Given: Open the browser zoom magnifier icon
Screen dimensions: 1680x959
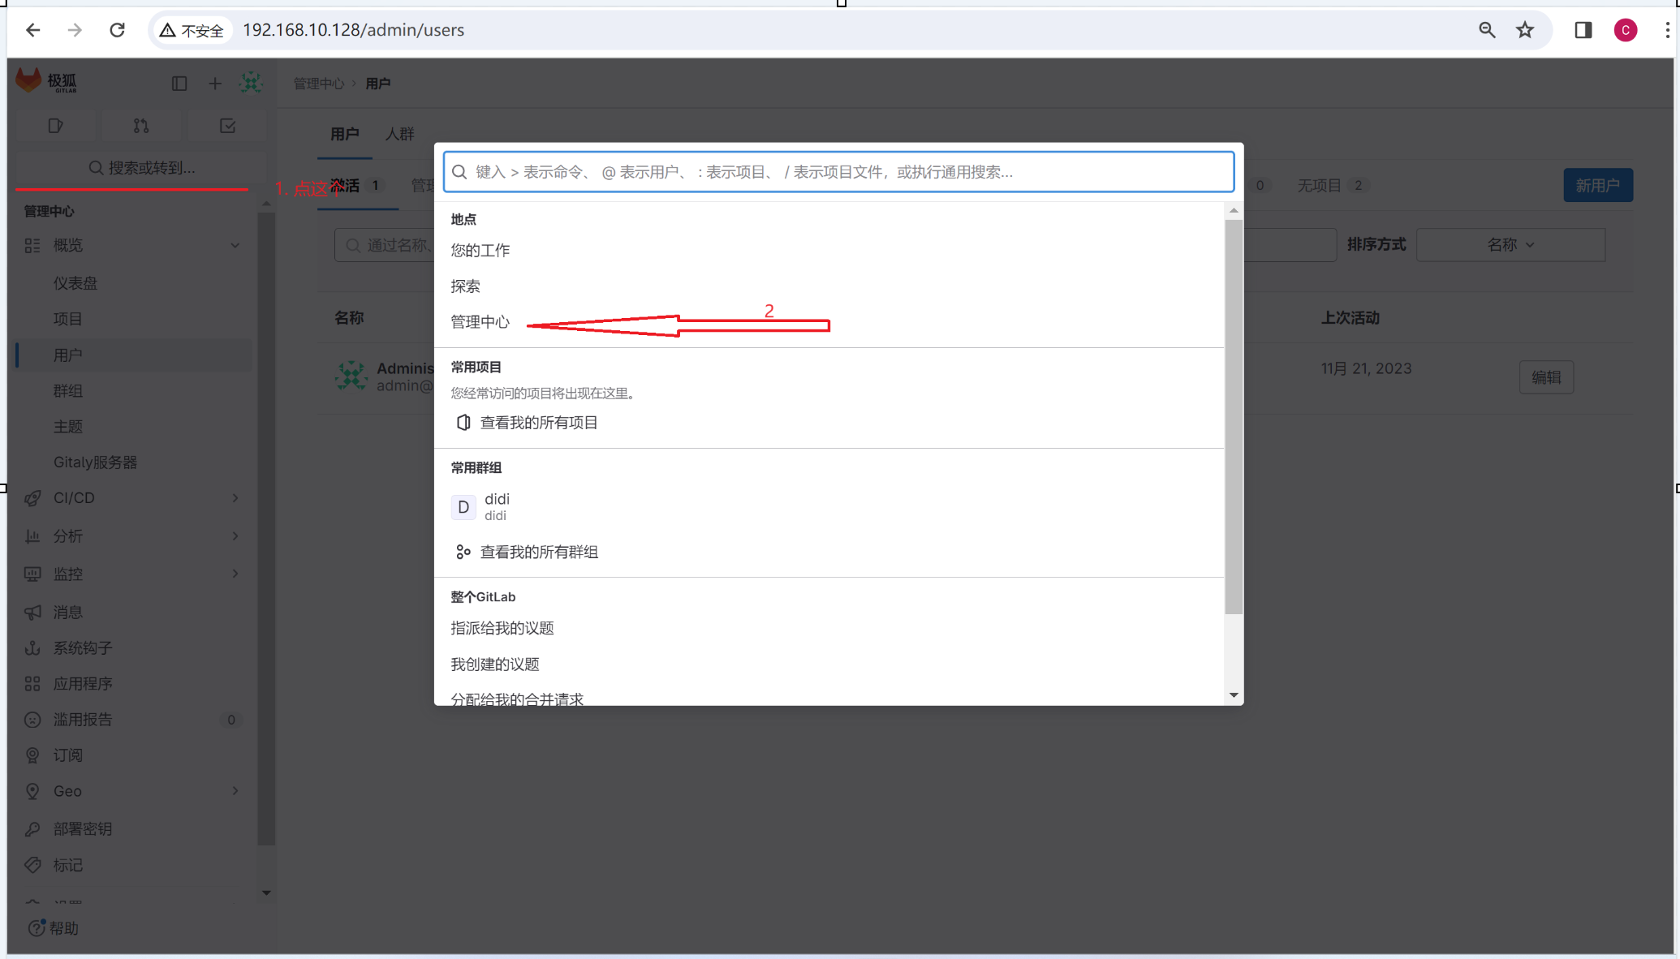Looking at the screenshot, I should (1487, 30).
